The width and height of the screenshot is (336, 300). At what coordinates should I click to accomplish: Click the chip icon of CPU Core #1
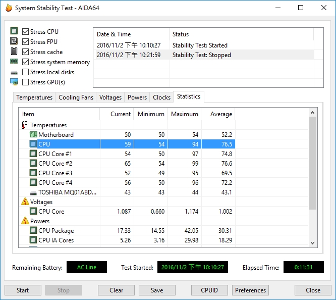(x=33, y=154)
